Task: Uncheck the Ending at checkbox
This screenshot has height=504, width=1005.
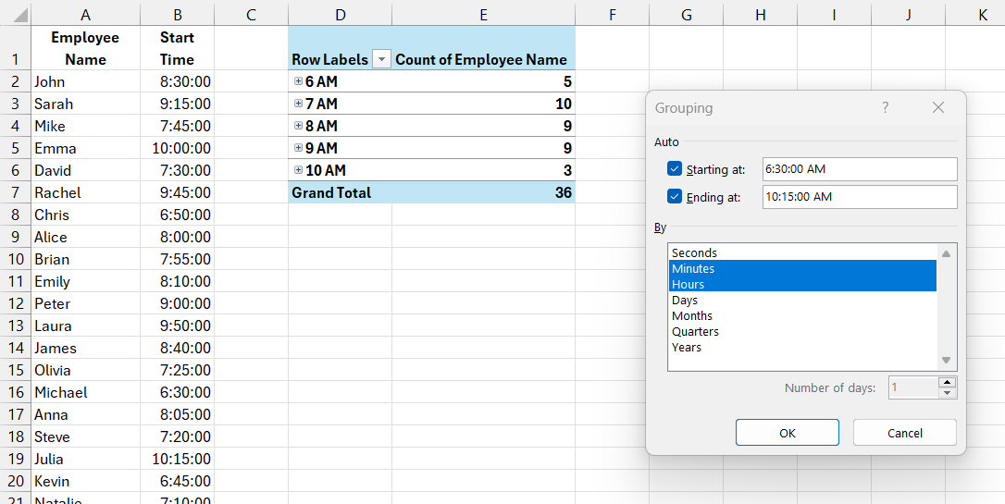Action: [x=674, y=197]
